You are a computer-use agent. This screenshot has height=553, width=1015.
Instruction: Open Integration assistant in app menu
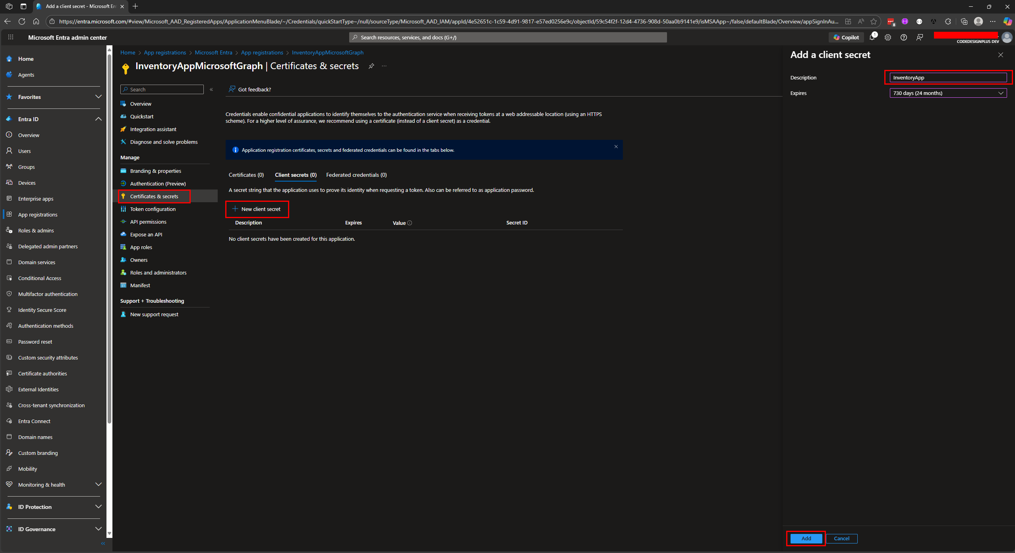[153, 129]
